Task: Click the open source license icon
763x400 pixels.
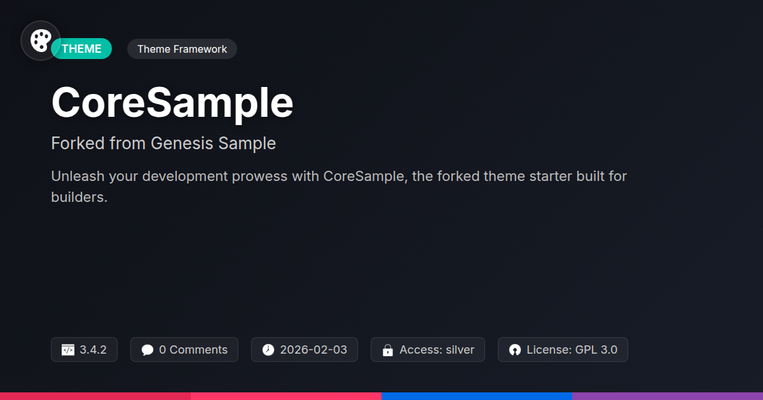Action: (515, 350)
